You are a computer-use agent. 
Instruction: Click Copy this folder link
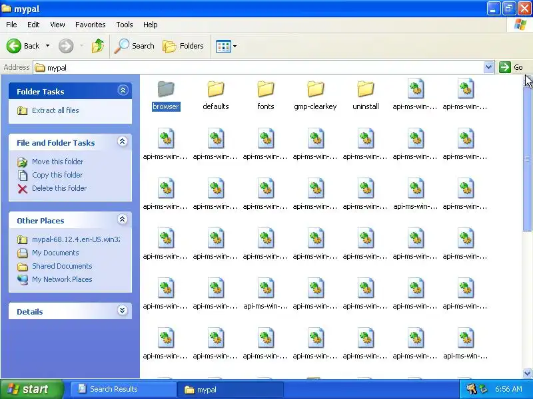coord(57,175)
